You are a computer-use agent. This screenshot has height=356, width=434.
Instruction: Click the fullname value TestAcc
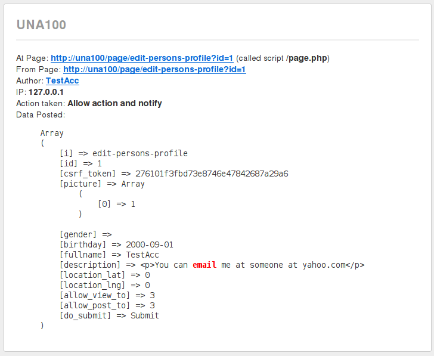(x=142, y=255)
